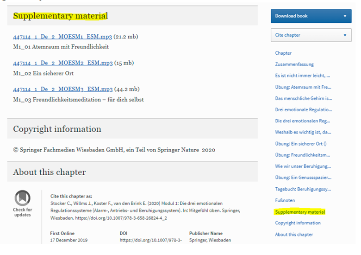The width and height of the screenshot is (361, 255).
Task: Click the 'DOI' field label
Action: point(124,233)
